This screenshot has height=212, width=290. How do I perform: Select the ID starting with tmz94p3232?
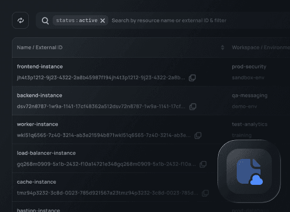pos(108,193)
